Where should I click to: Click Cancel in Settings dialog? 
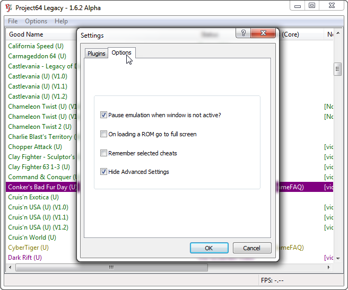tap(252, 248)
